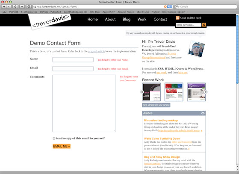Viewport: 239px width, 174px height.
Task: Click the Comments textarea resize handle corner
Action: point(115,130)
